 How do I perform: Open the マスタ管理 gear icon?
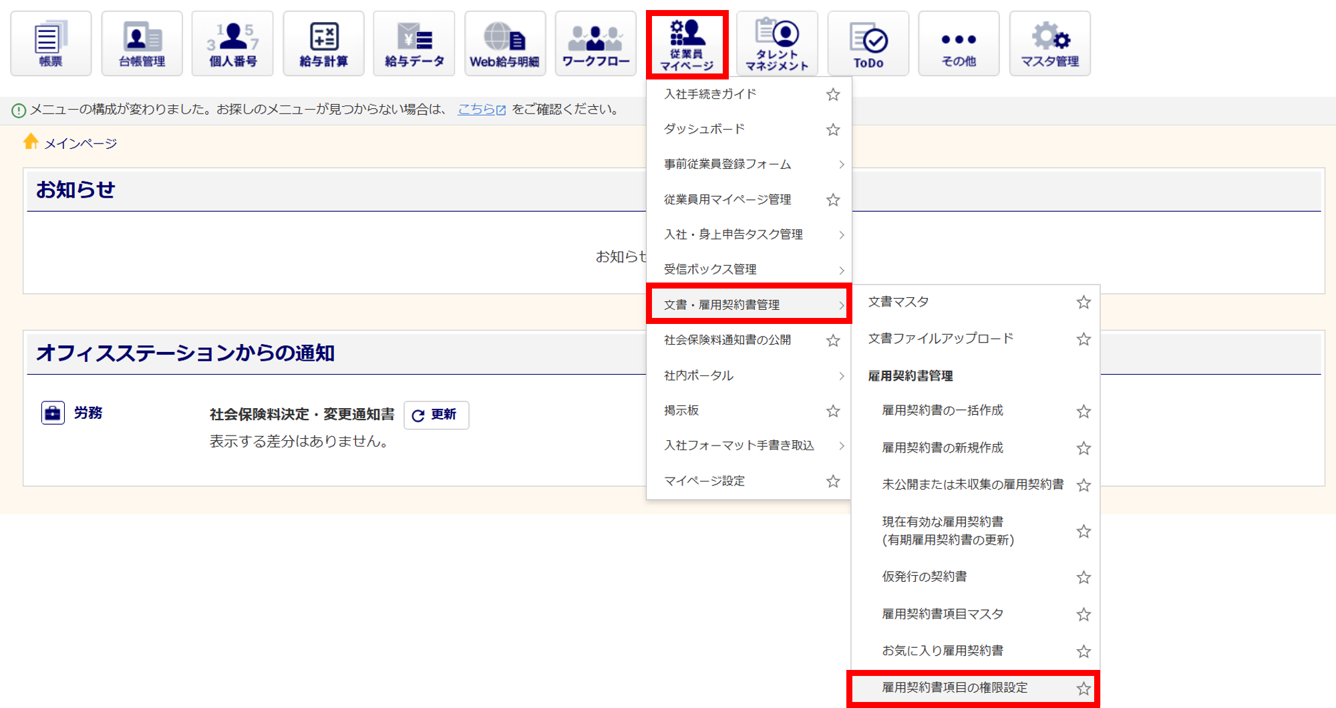(1049, 43)
